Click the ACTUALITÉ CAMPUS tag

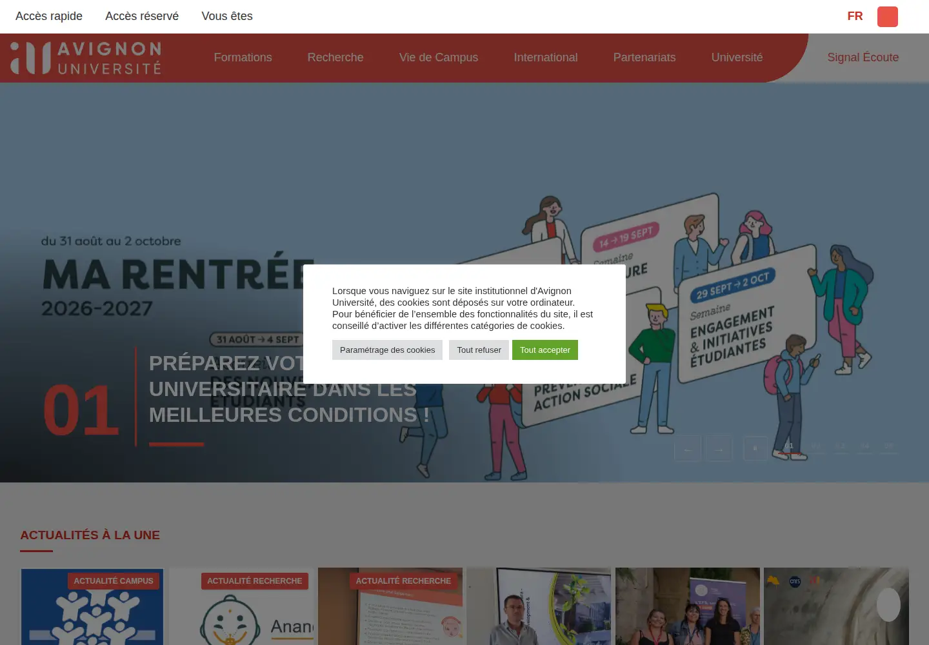(114, 581)
